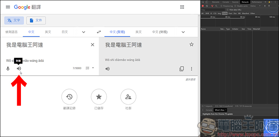Export HAR with the download arrow
The width and height of the screenshot is (279, 137).
click(269, 6)
